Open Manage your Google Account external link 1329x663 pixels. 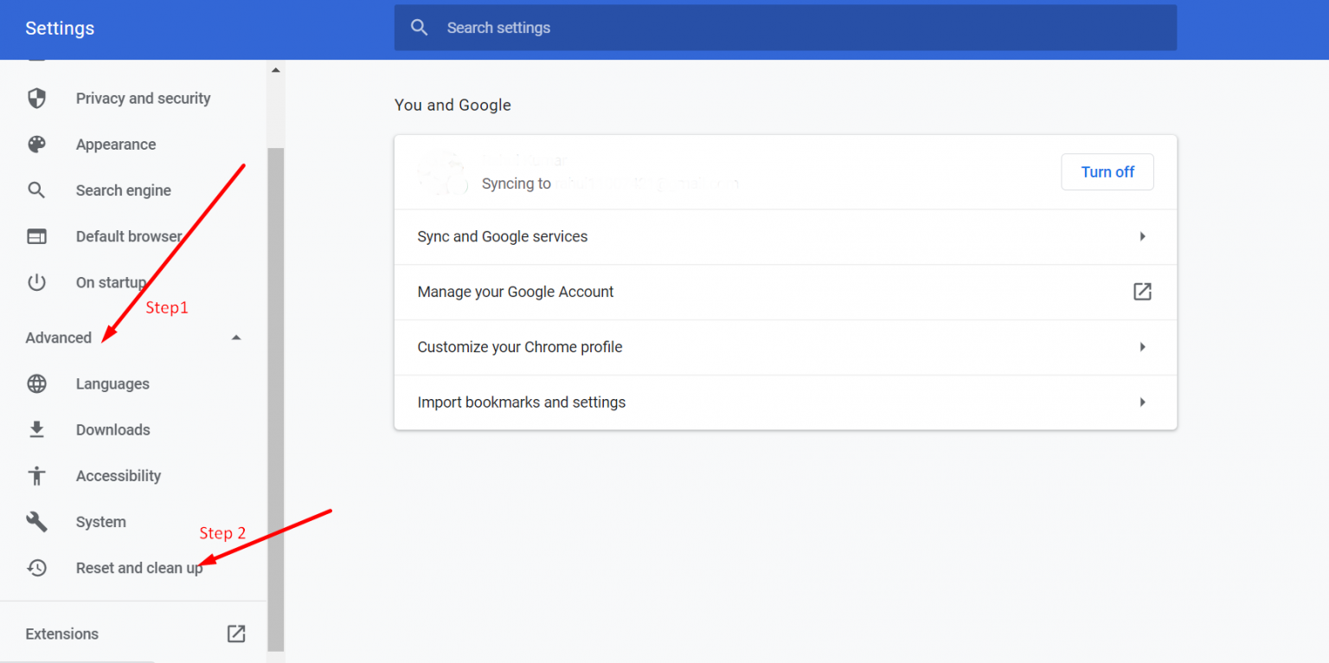coord(1142,292)
